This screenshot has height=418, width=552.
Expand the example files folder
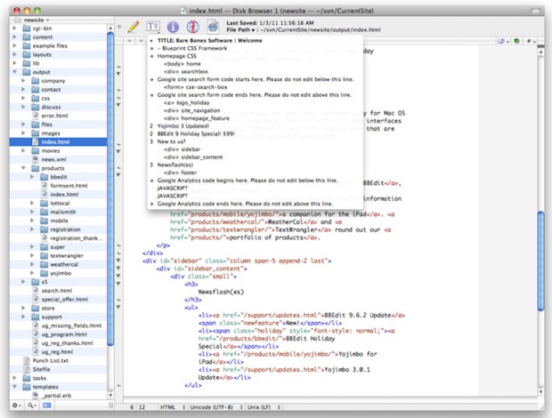pos(15,45)
